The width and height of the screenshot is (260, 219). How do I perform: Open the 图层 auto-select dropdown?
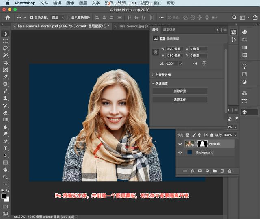coord(58,17)
